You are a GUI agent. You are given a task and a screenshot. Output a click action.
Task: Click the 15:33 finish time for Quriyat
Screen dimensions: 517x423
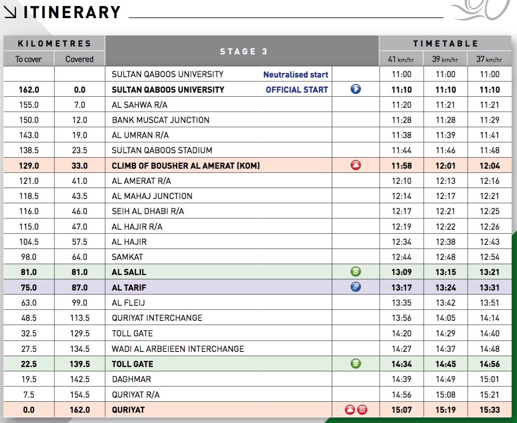tap(489, 410)
